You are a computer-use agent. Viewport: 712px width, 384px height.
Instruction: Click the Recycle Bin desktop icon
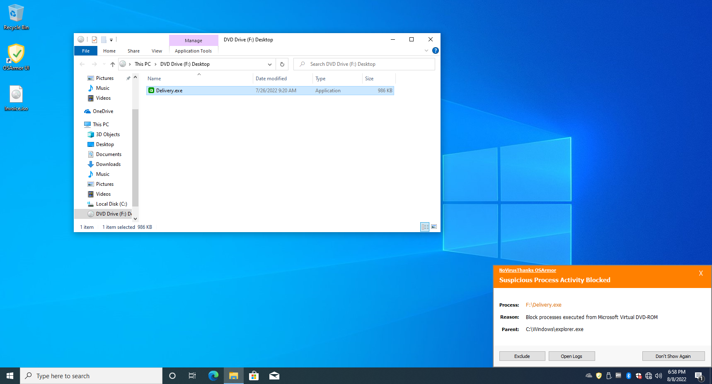click(x=16, y=17)
